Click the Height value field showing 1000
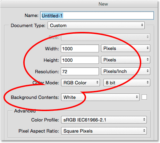 (80, 60)
